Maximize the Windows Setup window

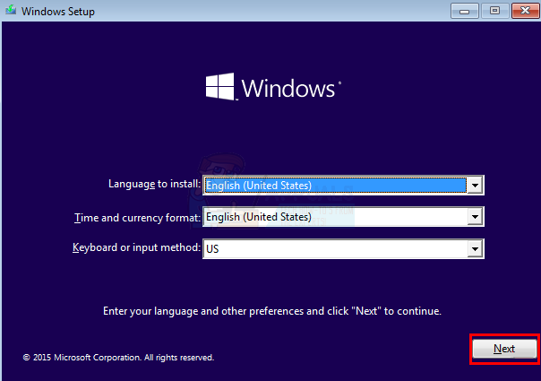click(494, 11)
